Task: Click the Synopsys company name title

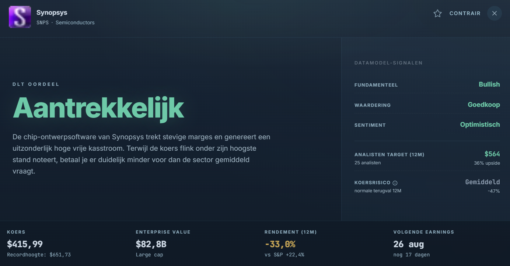Action: (52, 13)
